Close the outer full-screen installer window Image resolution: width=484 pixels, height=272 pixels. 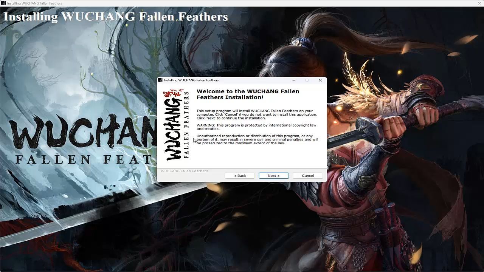tap(479, 3)
